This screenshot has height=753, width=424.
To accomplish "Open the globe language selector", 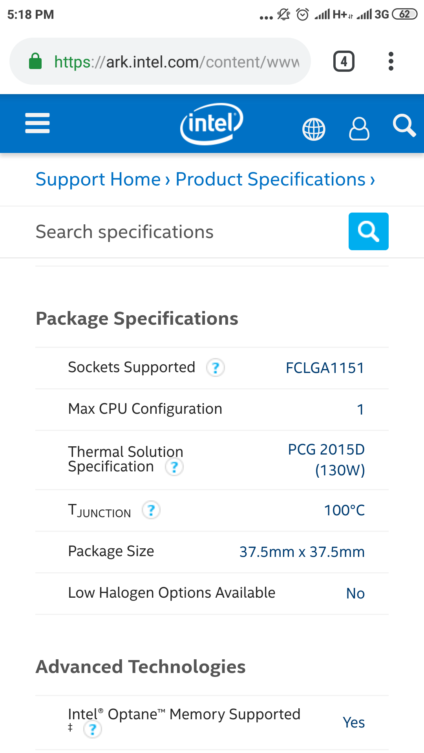I will point(314,129).
